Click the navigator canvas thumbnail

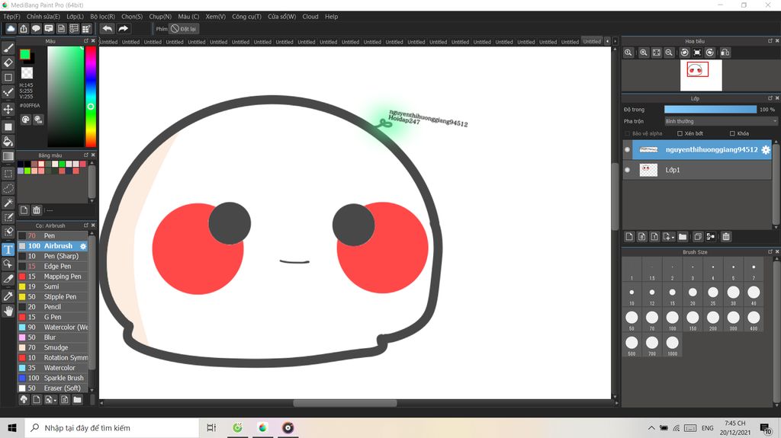click(x=701, y=75)
